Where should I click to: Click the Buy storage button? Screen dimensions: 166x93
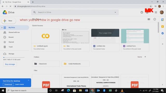[x=10, y=64]
